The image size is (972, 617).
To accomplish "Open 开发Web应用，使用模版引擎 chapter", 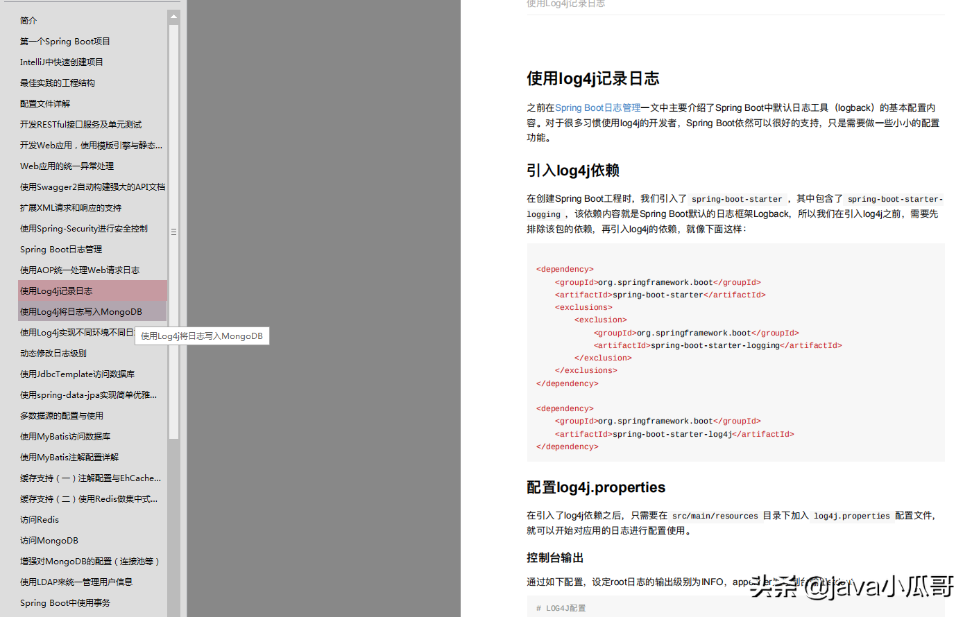I will [91, 146].
